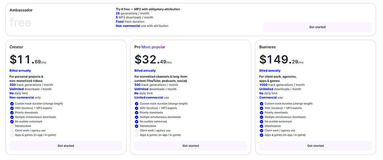Viewport: 383px width, 160px height.
Task: Click the 'Creator' plan title
Action: 16,47
